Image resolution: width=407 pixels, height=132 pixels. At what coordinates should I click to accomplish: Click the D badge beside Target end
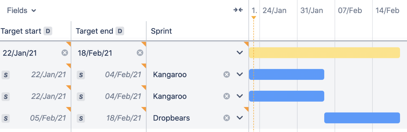(x=120, y=31)
